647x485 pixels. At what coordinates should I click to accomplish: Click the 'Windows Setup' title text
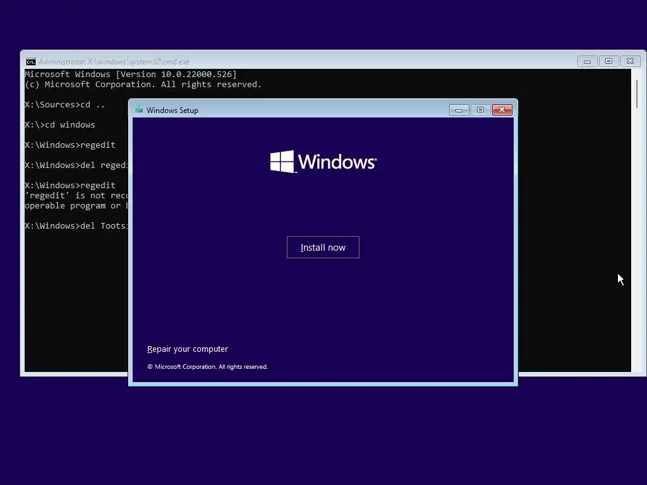click(172, 110)
